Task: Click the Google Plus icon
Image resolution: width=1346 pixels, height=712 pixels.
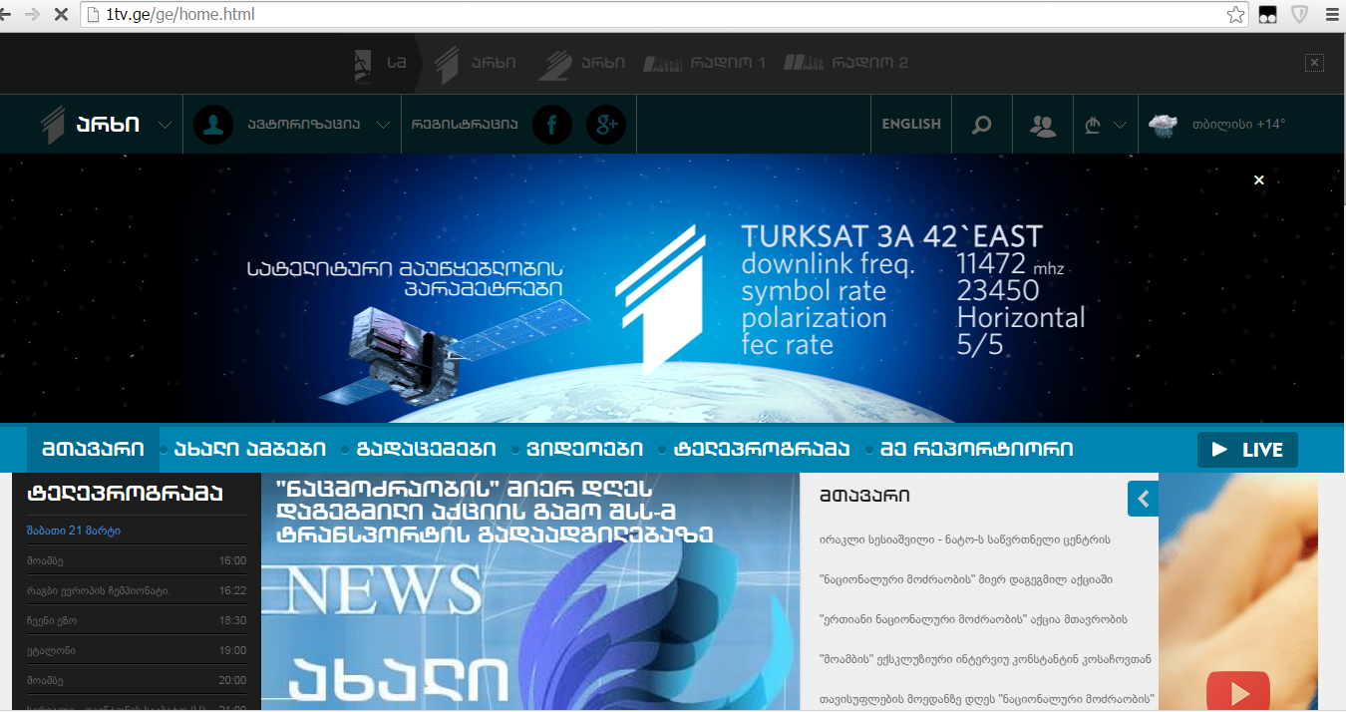Action: [x=605, y=125]
